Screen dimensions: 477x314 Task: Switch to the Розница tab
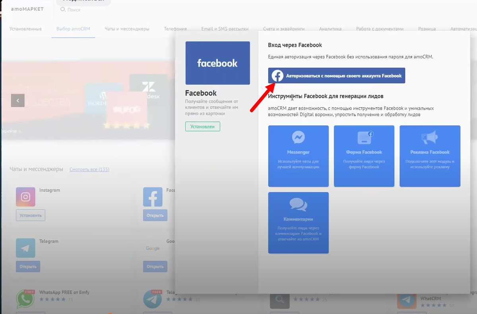coord(427,29)
